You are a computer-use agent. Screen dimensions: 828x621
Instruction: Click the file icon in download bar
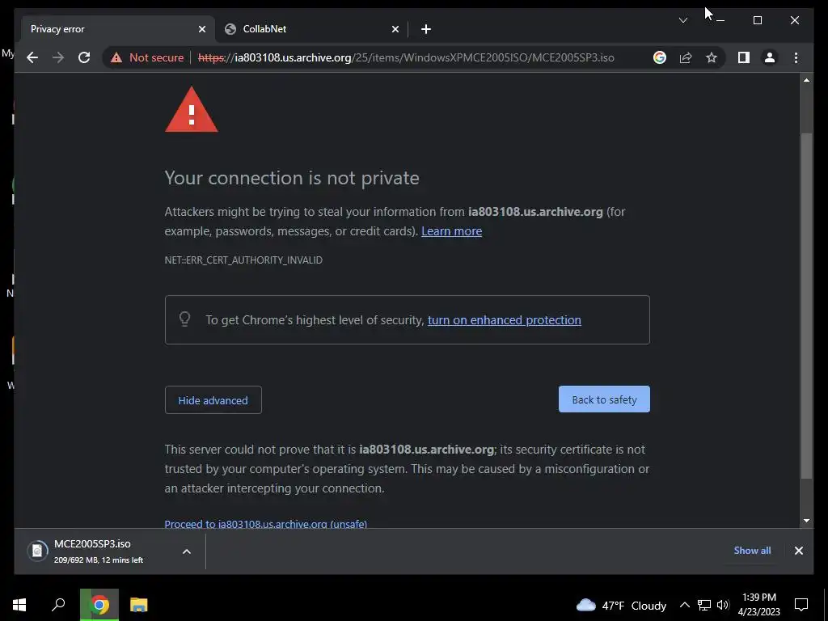37,551
